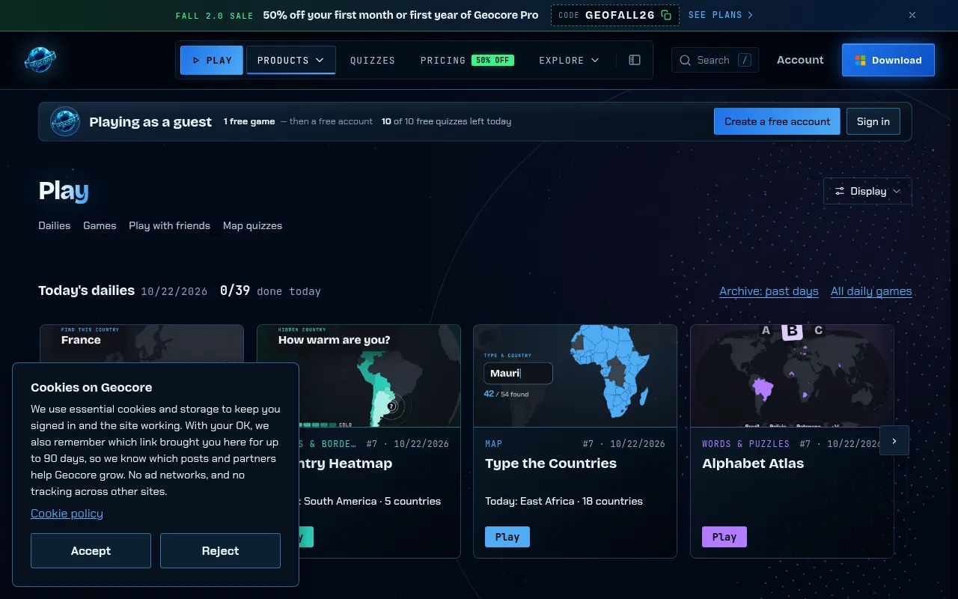Click the Type the Countries title
Image resolution: width=958 pixels, height=599 pixels.
551,463
